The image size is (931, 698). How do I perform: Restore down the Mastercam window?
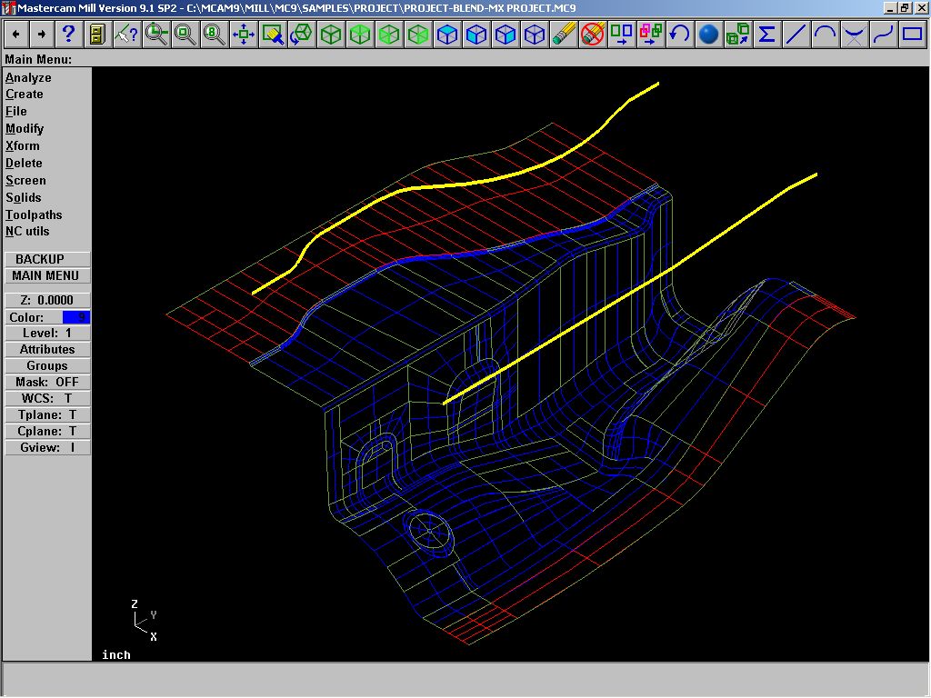(905, 7)
